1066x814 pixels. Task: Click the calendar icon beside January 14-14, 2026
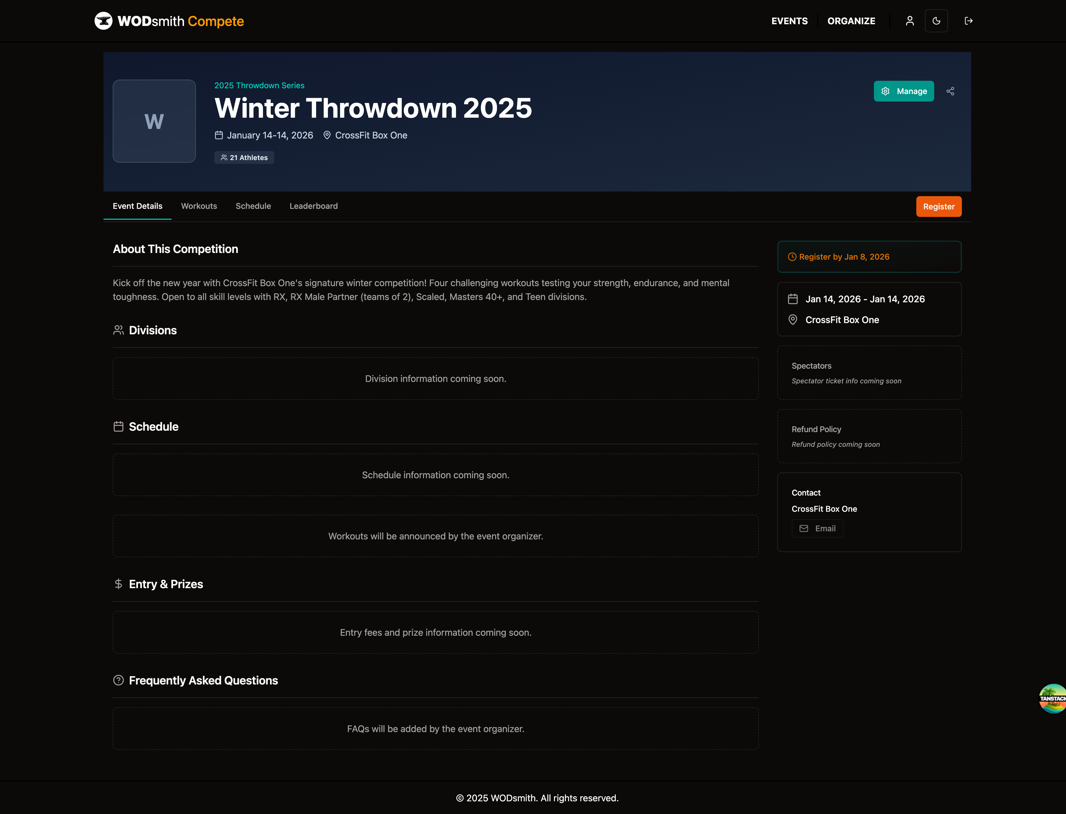point(219,135)
